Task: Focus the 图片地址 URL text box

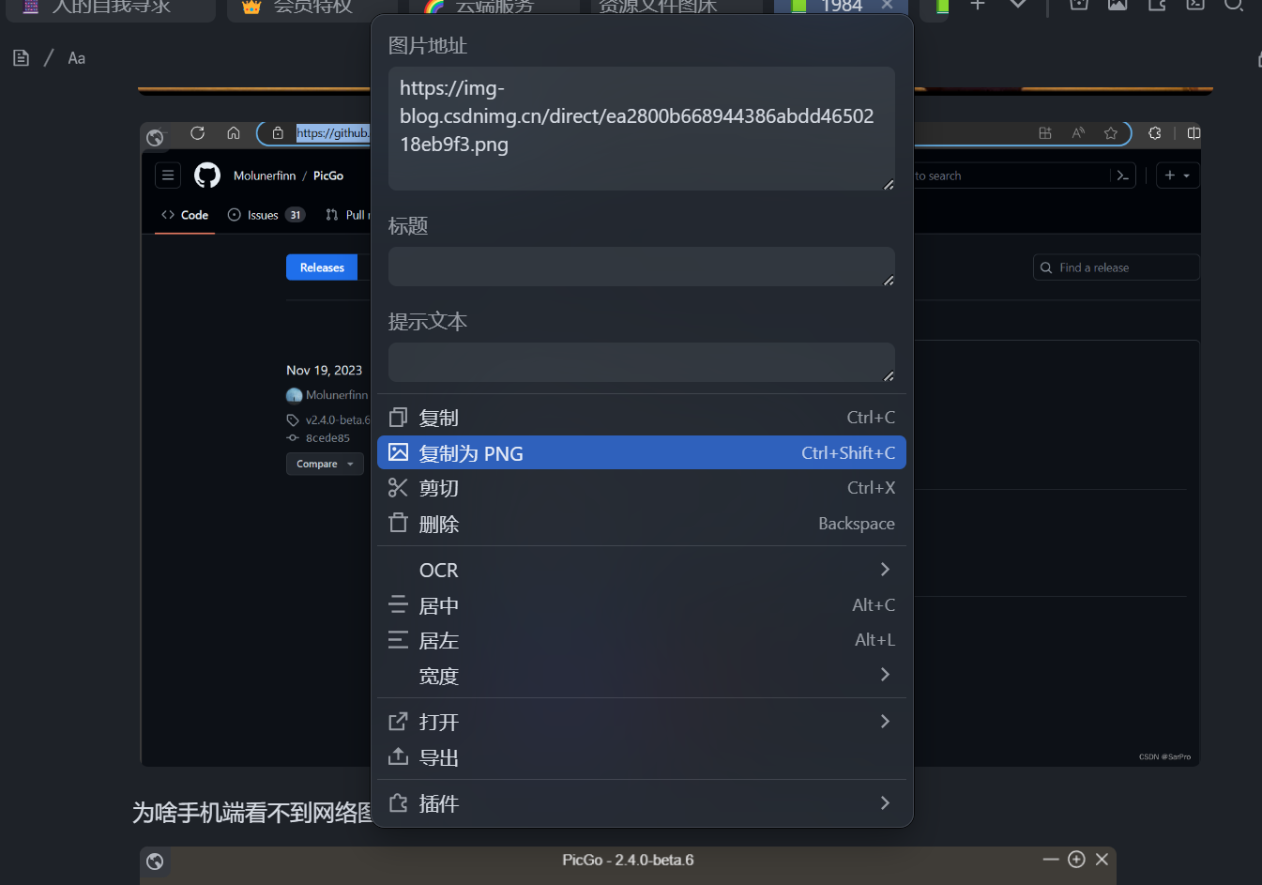Action: pos(641,129)
